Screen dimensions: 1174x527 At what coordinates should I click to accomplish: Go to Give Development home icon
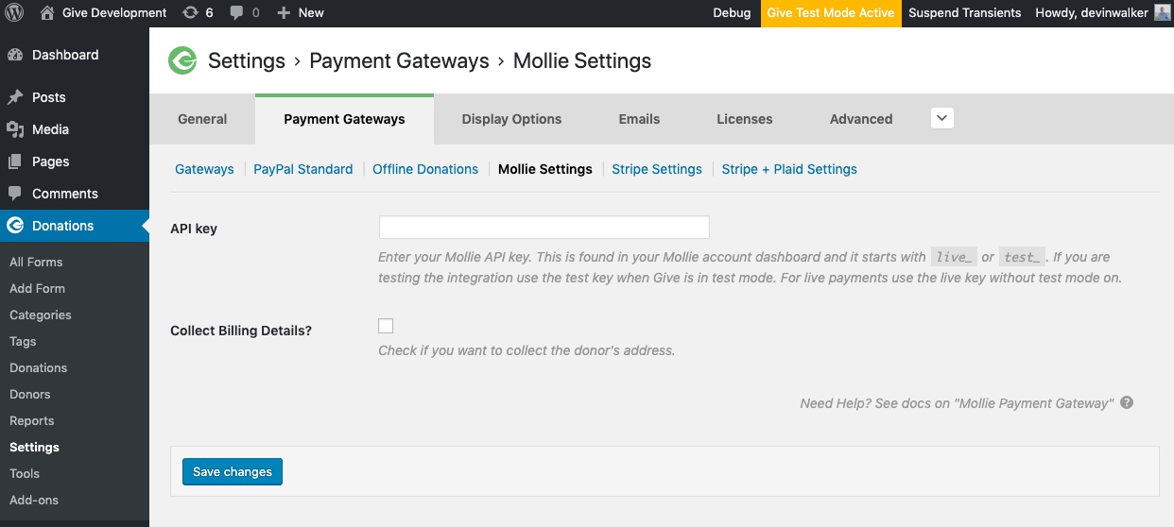tap(47, 13)
